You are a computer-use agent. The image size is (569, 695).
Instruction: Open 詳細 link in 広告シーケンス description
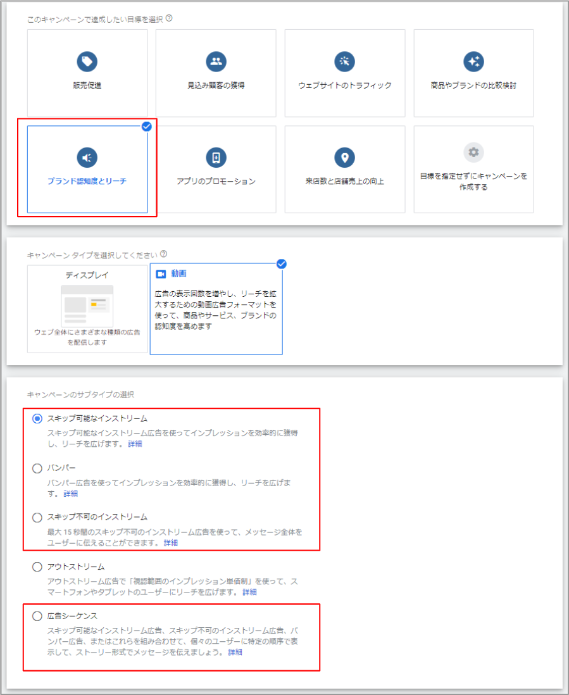pos(235,652)
